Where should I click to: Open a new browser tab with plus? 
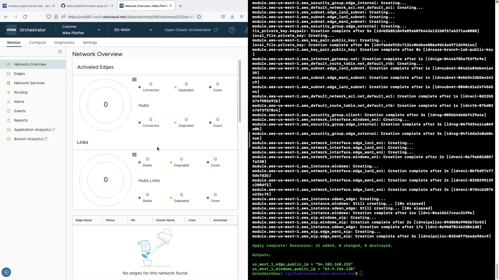point(180,6)
